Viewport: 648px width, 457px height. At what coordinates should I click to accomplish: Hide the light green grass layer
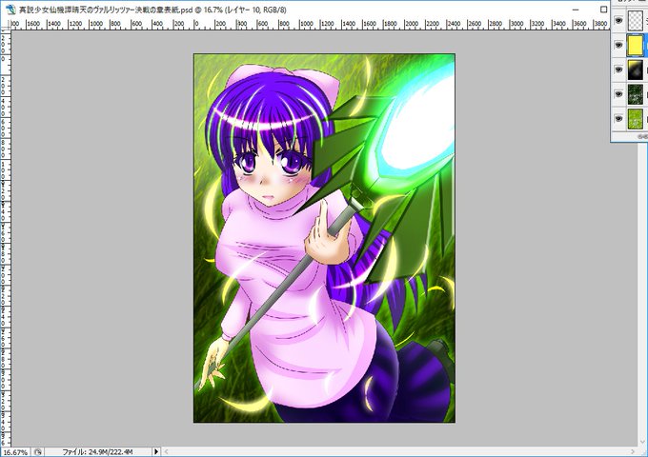coord(618,118)
